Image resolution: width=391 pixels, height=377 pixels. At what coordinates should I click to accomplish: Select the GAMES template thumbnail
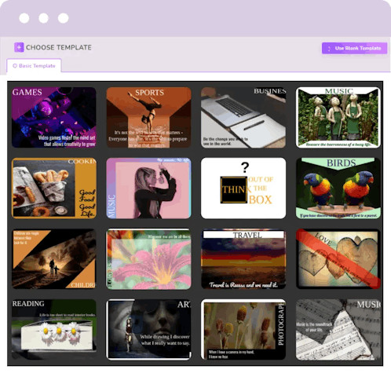(54, 118)
